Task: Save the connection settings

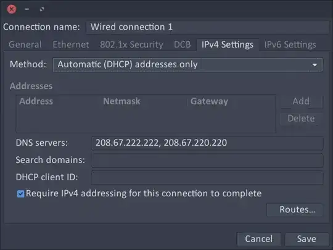Action: [x=306, y=239]
